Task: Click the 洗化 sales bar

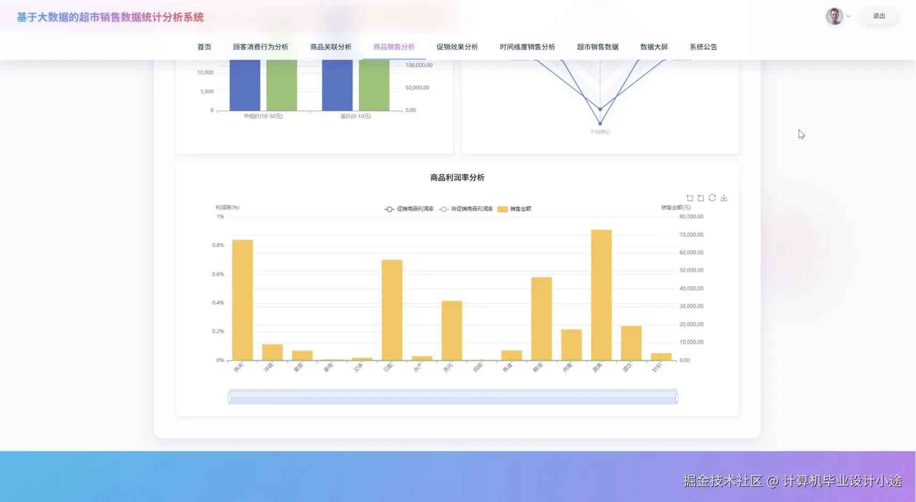Action: 452,330
